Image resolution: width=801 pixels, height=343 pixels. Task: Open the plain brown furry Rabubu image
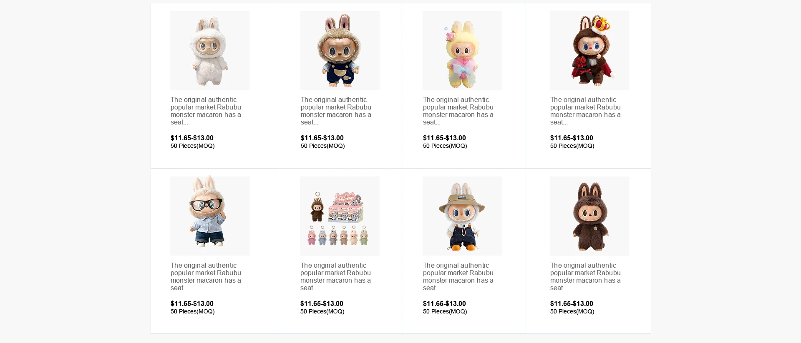[x=589, y=216]
